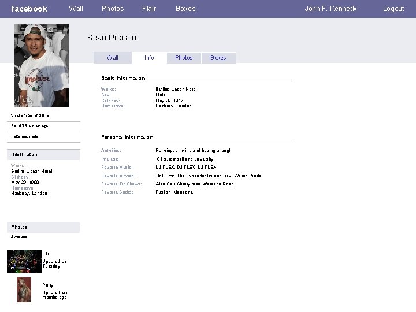The width and height of the screenshot is (416, 312).
Task: Click the Personal Information section heading
Action: click(x=127, y=137)
